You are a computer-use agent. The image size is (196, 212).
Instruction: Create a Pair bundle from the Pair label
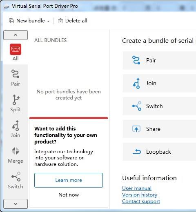click(151, 60)
